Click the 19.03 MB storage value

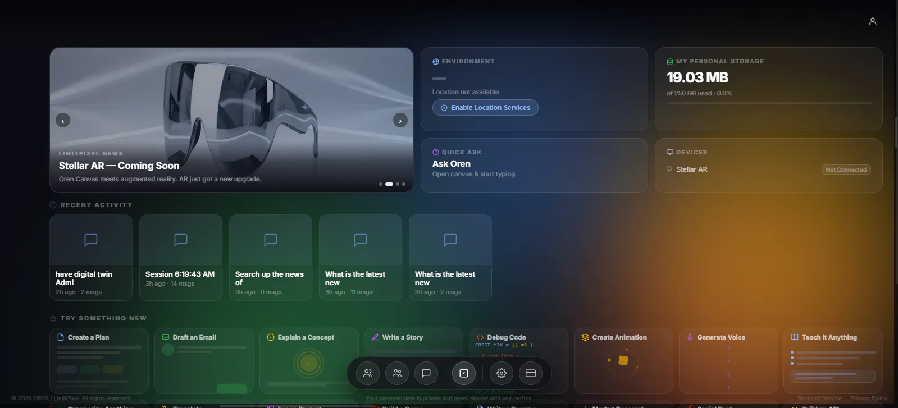click(x=698, y=77)
